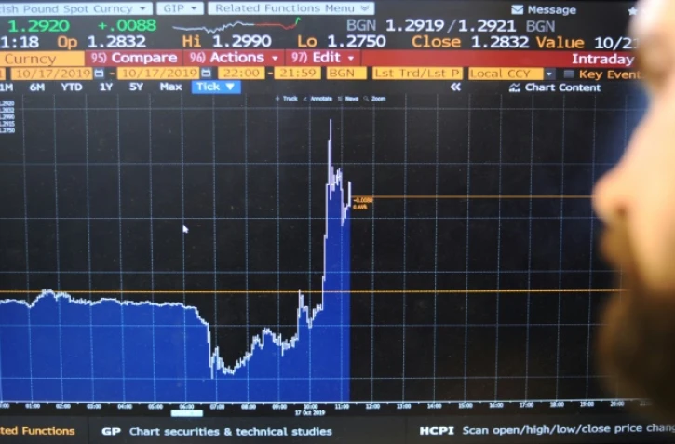Expand Related Functions Menu
Screen dimensions: 675x444
[x=291, y=8]
